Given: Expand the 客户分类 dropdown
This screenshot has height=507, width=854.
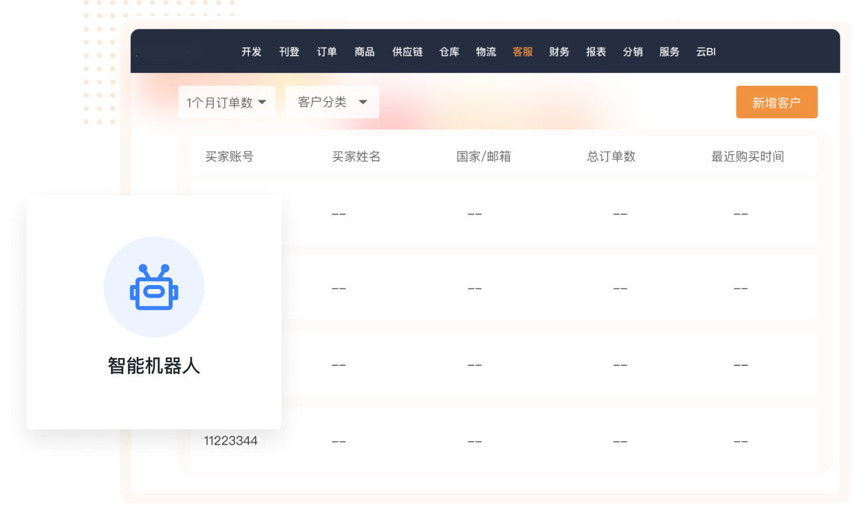Looking at the screenshot, I should (332, 102).
